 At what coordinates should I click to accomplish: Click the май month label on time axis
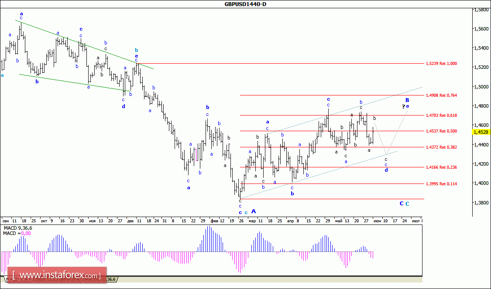339,221
